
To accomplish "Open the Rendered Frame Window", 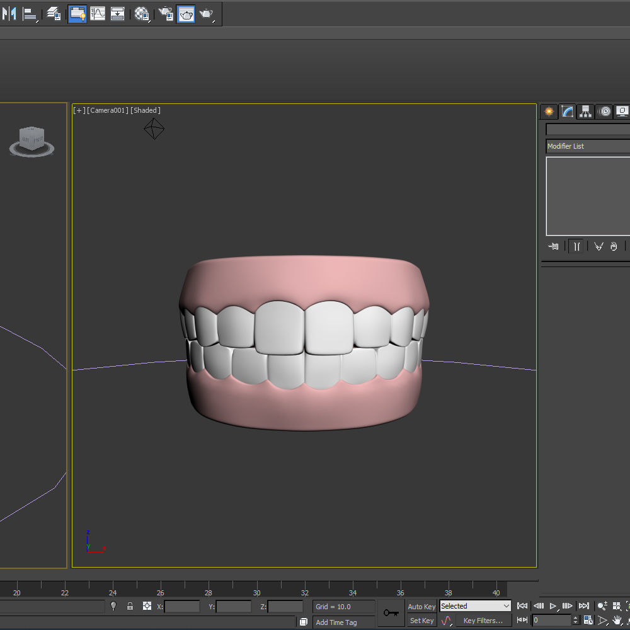I will [186, 14].
